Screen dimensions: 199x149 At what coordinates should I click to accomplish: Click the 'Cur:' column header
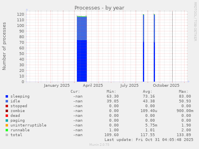75,92
